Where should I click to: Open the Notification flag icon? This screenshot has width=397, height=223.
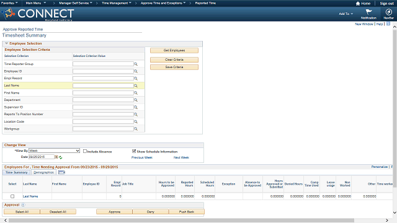point(368,12)
